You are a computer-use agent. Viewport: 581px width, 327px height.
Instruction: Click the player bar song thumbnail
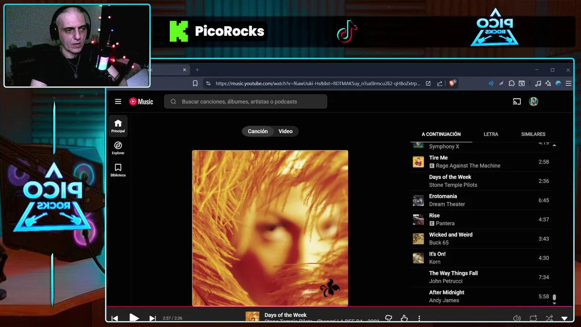[252, 317]
